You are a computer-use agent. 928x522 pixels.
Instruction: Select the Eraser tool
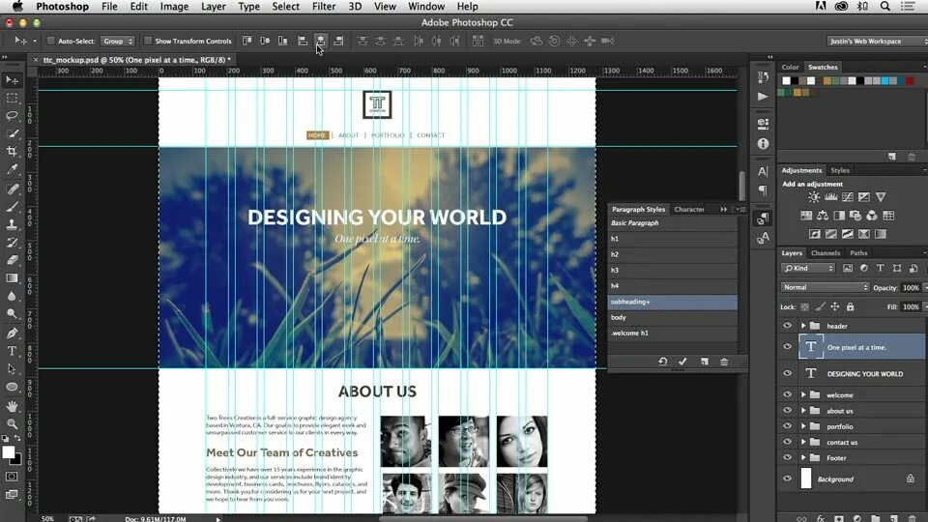(12, 260)
